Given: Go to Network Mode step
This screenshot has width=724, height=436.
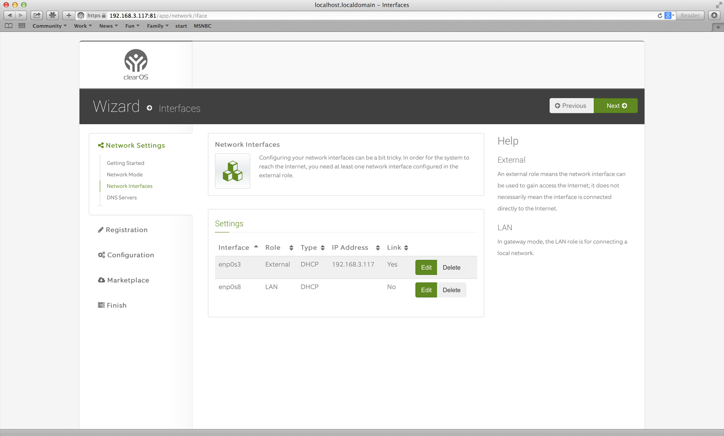Looking at the screenshot, I should (125, 174).
